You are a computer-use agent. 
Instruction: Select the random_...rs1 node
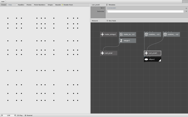pyautogui.click(x=153, y=34)
